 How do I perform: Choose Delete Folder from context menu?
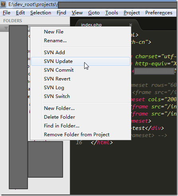point(81,117)
